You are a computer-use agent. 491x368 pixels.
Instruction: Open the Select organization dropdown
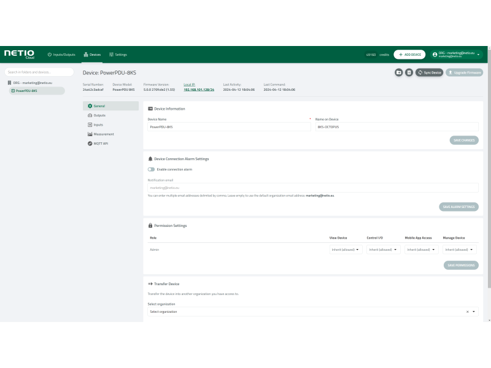point(313,312)
